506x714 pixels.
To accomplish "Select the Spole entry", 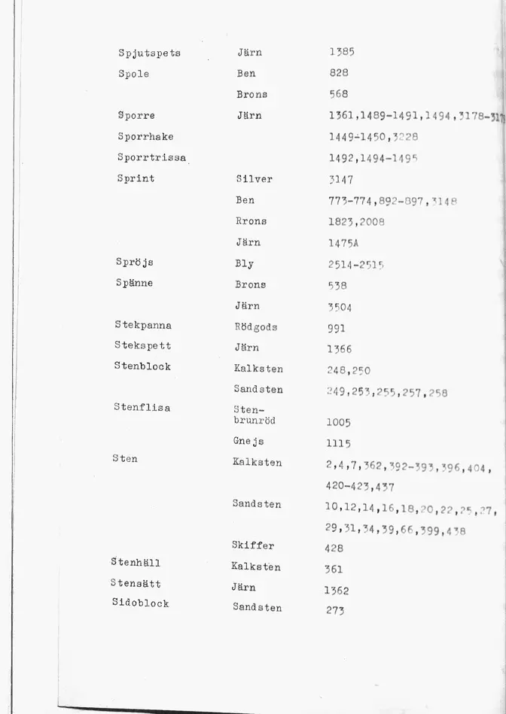I will (x=133, y=74).
